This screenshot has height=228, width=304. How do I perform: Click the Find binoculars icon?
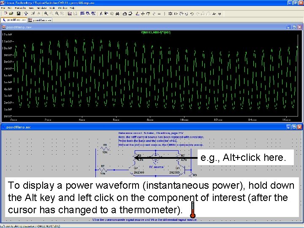click(117, 14)
